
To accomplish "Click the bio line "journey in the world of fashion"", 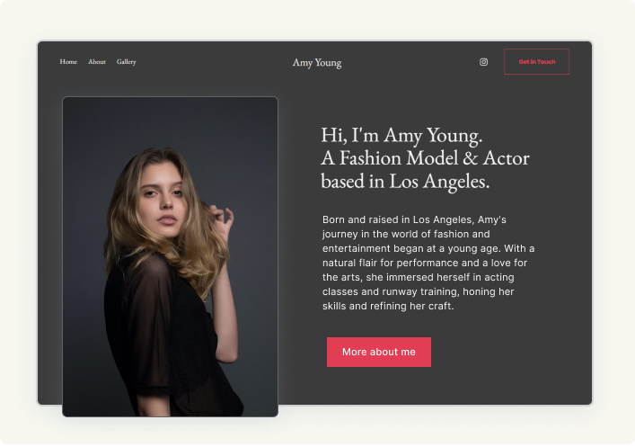I will [x=406, y=234].
